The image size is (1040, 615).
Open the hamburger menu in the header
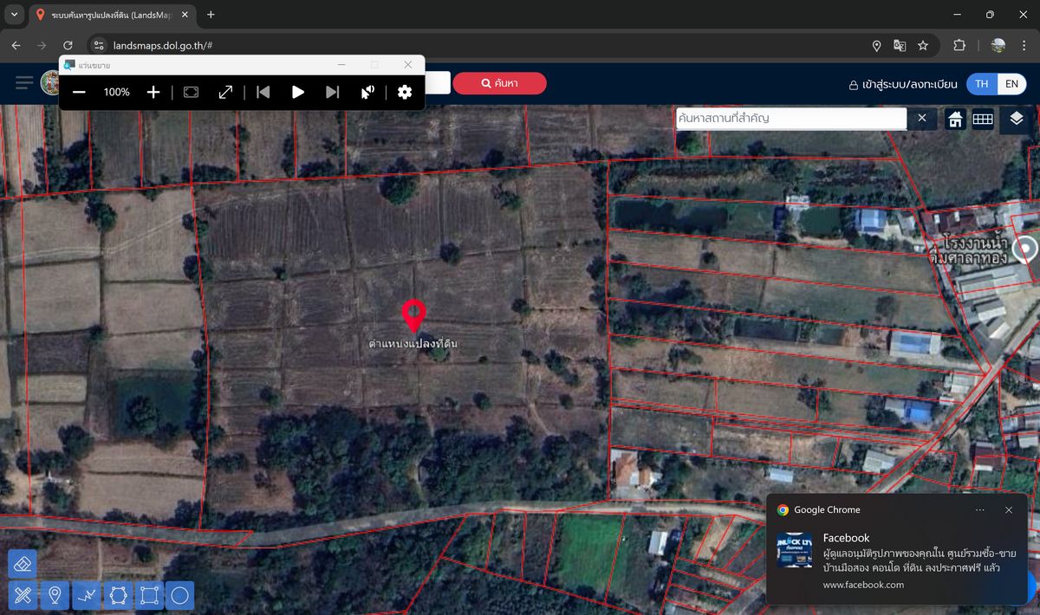tap(24, 83)
